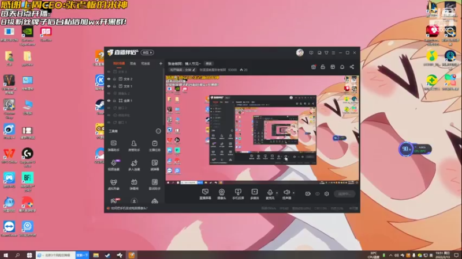Expand hidden system tray icons chevron

coord(391,255)
